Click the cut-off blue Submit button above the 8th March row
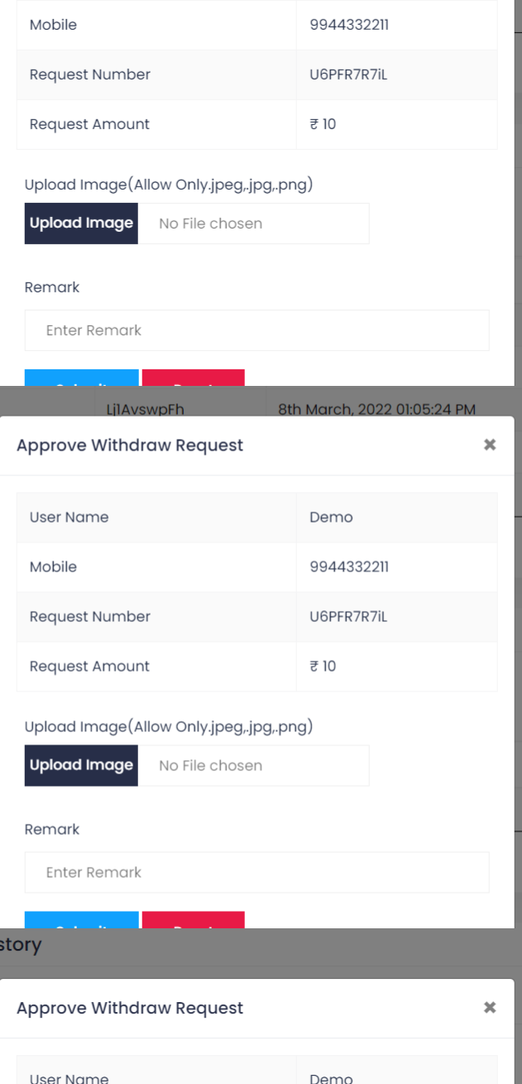Screen dimensions: 522x1084 [82, 378]
